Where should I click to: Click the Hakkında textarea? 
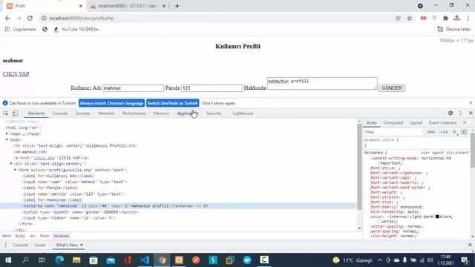click(322, 83)
